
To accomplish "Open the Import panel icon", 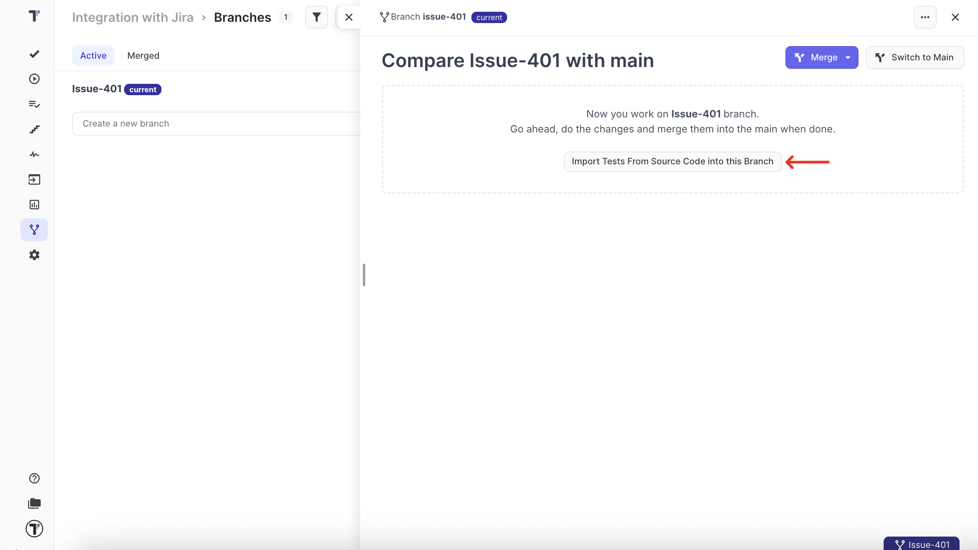I will click(34, 179).
